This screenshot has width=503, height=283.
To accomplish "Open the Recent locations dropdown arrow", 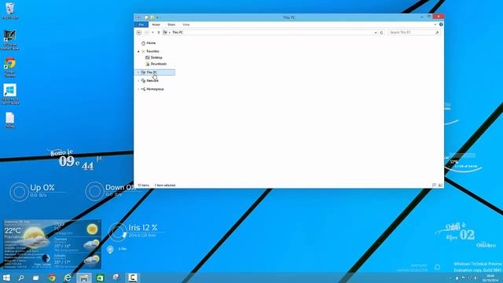I will click(x=152, y=32).
